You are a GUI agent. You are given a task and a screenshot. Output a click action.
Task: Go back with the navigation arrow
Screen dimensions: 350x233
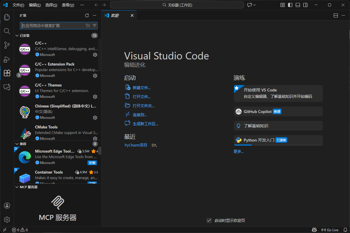click(x=97, y=5)
